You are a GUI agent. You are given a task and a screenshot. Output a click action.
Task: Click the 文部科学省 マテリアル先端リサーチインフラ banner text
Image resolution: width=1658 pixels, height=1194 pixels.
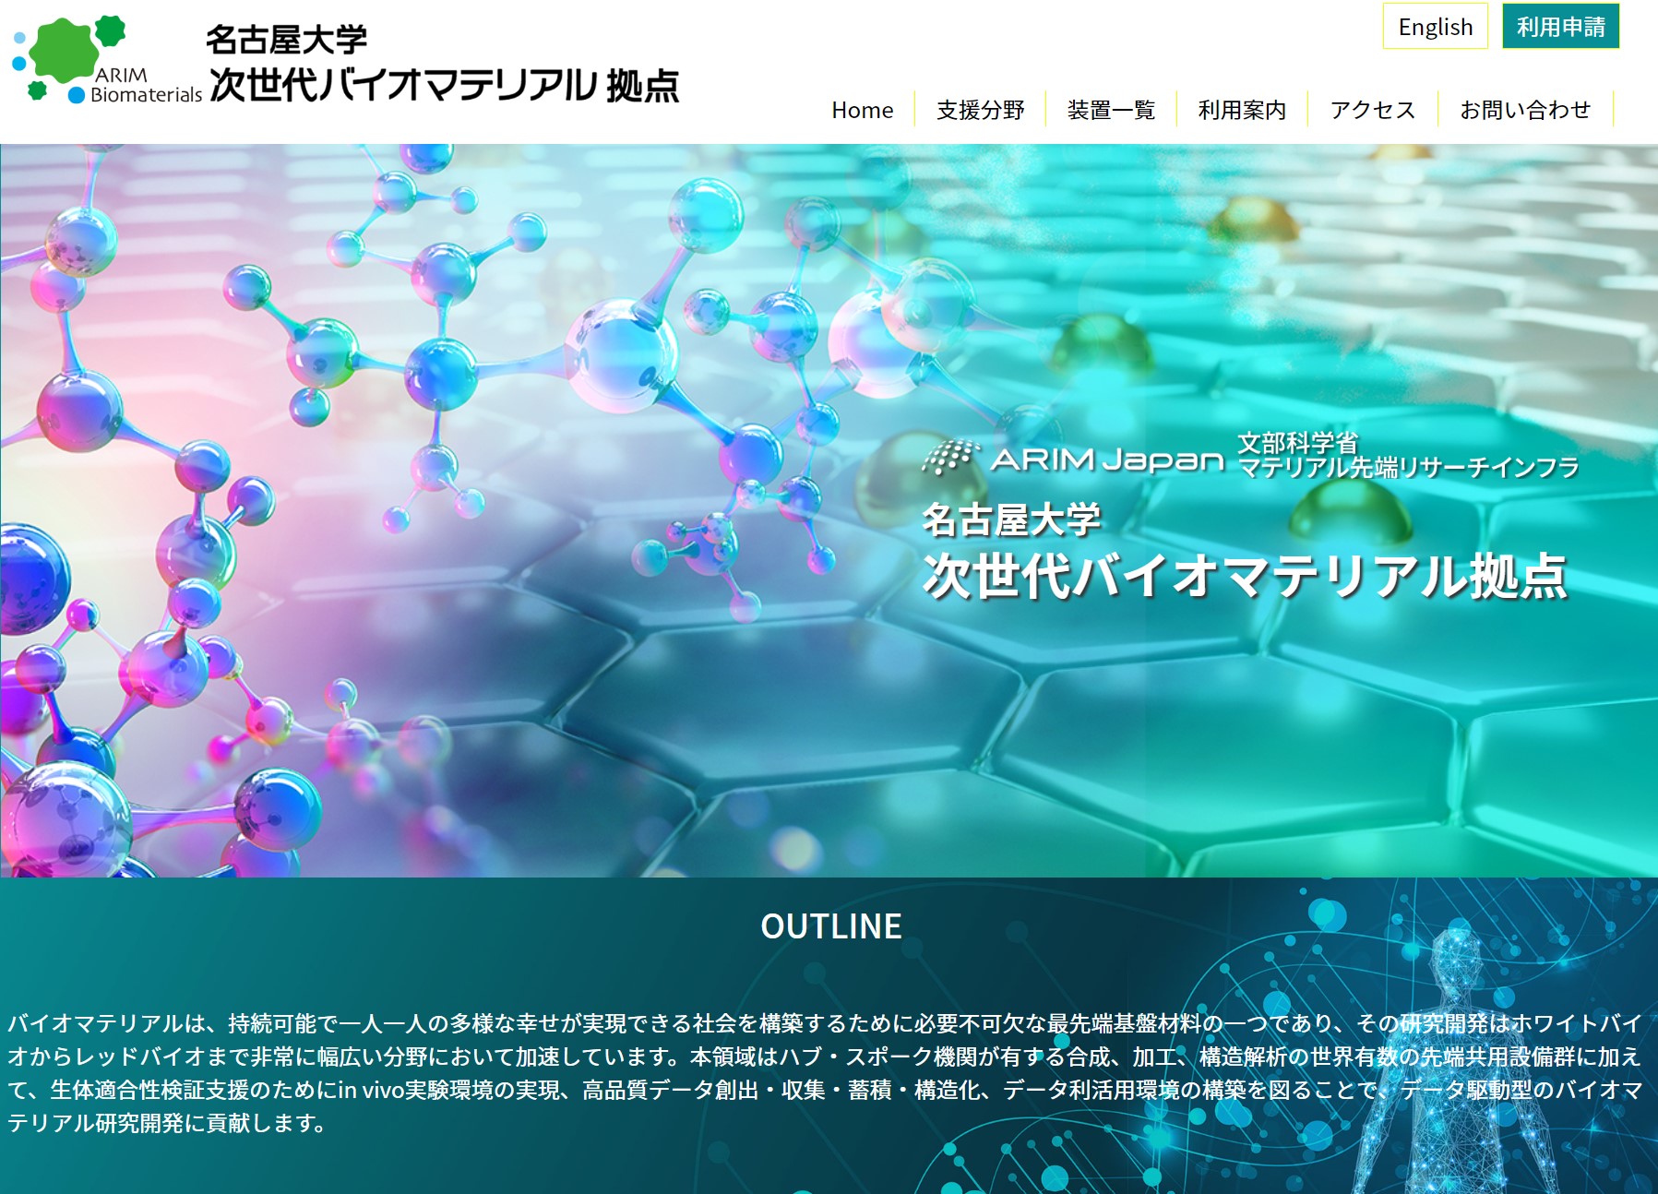pyautogui.click(x=1408, y=456)
